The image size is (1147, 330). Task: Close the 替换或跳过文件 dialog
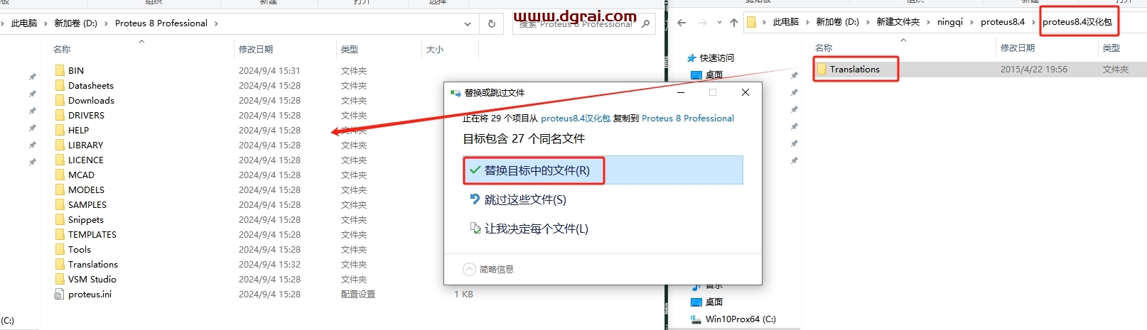pos(745,92)
